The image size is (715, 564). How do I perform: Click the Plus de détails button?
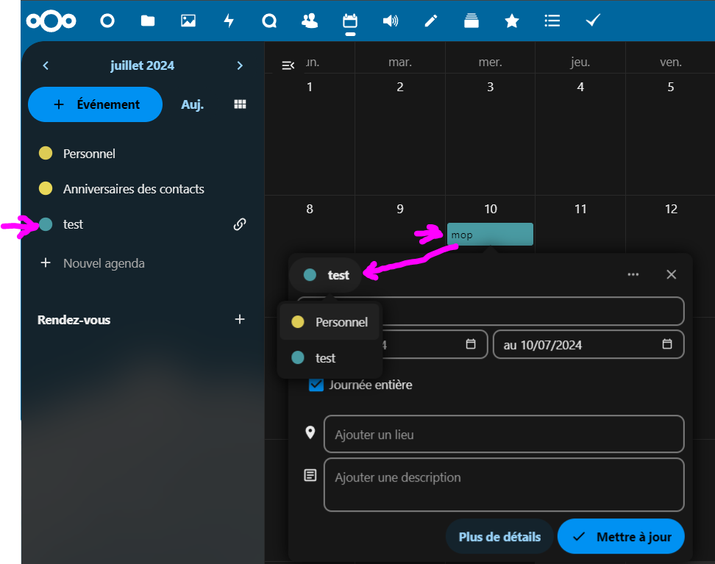click(499, 537)
